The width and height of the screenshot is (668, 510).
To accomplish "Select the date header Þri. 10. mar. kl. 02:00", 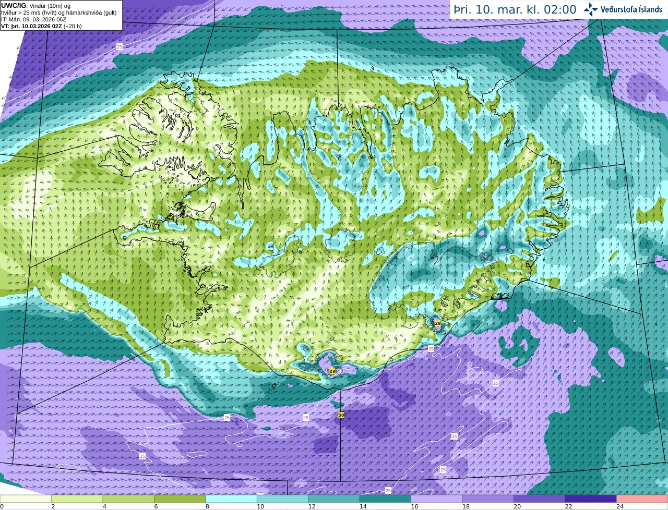I will (x=515, y=9).
